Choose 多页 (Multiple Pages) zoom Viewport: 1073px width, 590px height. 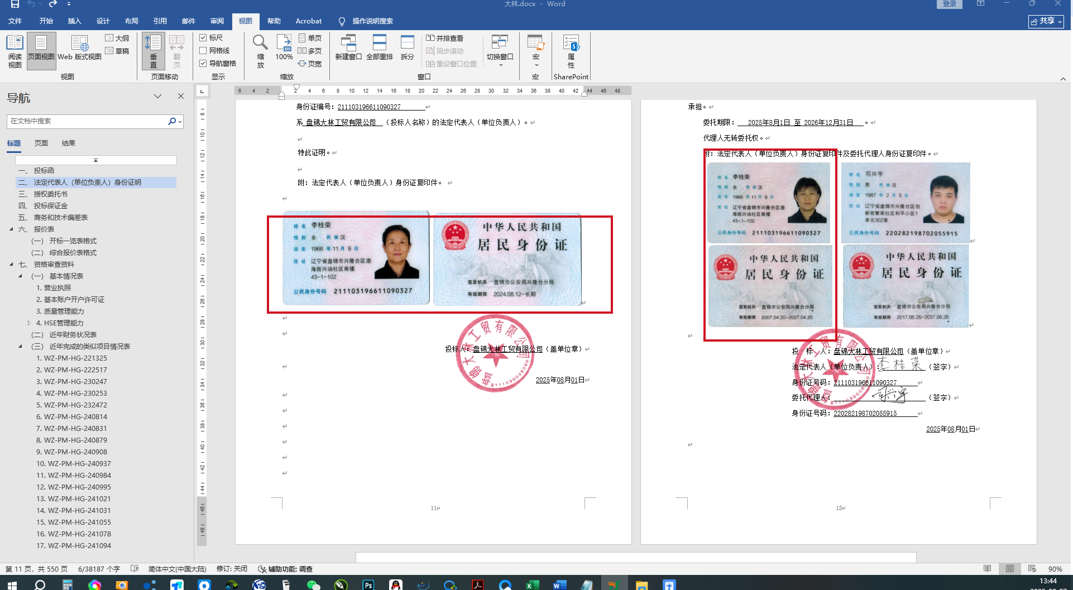310,51
